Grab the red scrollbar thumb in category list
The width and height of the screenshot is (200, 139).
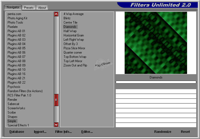(56, 100)
